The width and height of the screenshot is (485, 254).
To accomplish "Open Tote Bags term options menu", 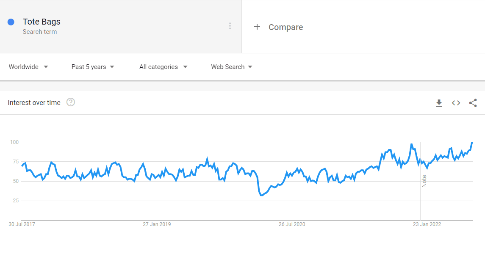I will pyautogui.click(x=230, y=26).
